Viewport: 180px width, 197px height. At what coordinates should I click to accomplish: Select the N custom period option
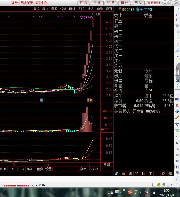point(177,184)
